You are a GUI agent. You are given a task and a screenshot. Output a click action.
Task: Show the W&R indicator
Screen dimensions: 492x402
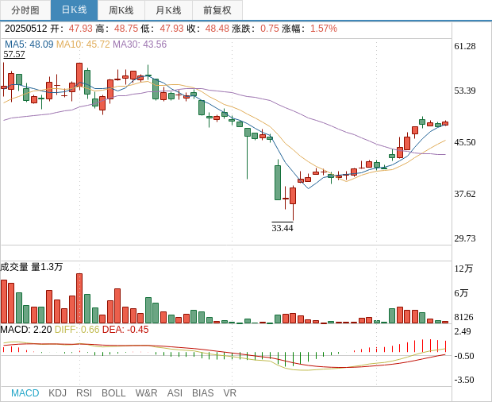(x=146, y=393)
